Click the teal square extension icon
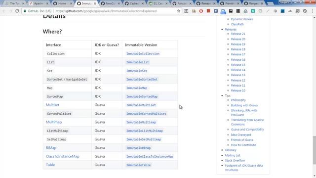This screenshot has width=316, height=178. point(253,11)
